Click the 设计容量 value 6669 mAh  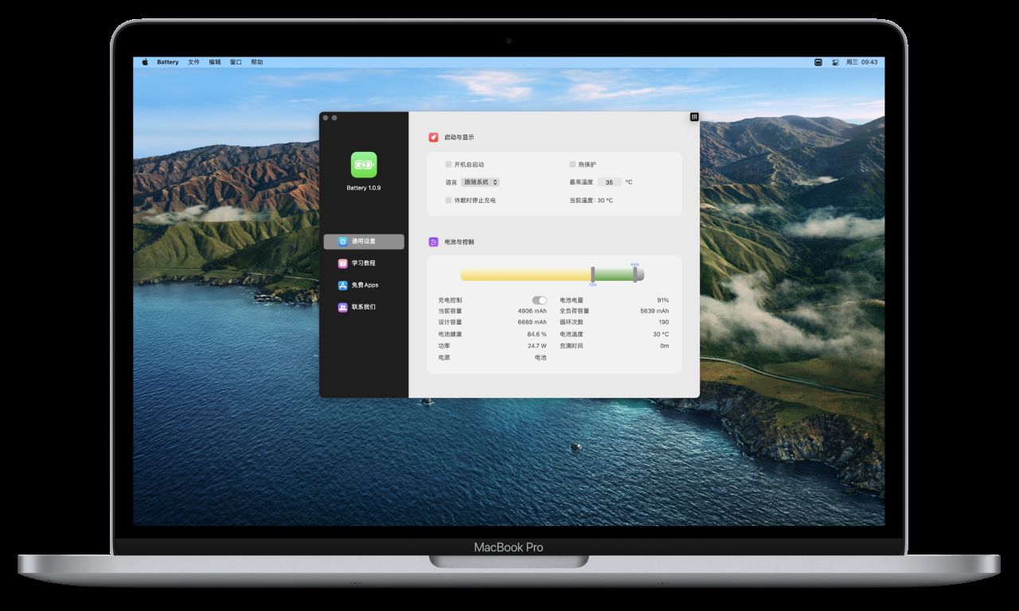[x=533, y=322]
